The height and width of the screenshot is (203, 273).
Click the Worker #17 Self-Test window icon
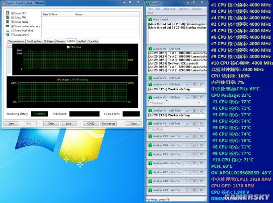[x=150, y=172]
